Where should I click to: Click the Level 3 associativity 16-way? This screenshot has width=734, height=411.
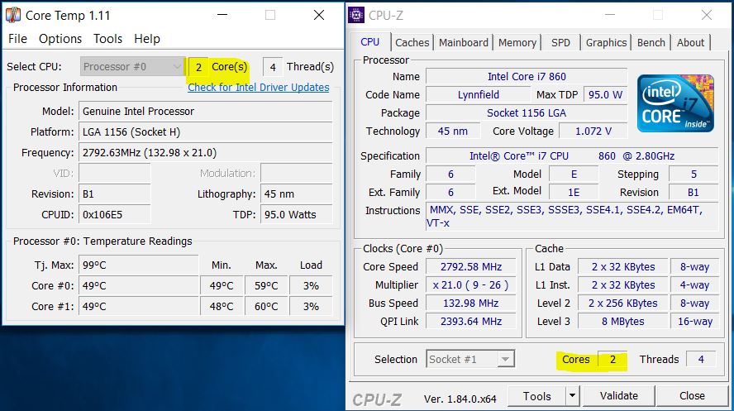point(694,322)
